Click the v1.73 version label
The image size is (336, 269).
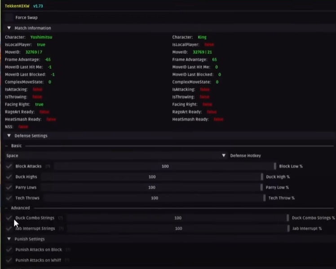point(38,6)
